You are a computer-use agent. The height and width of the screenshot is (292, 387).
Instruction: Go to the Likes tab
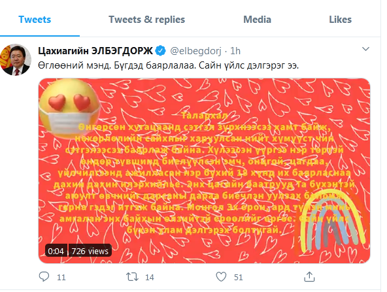341,20
